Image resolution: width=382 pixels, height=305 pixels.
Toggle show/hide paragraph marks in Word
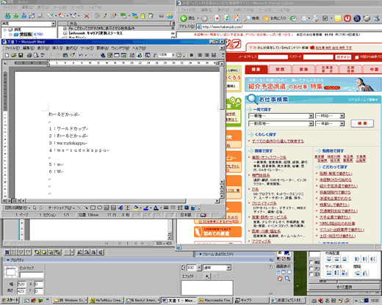pyautogui.click(x=154, y=55)
